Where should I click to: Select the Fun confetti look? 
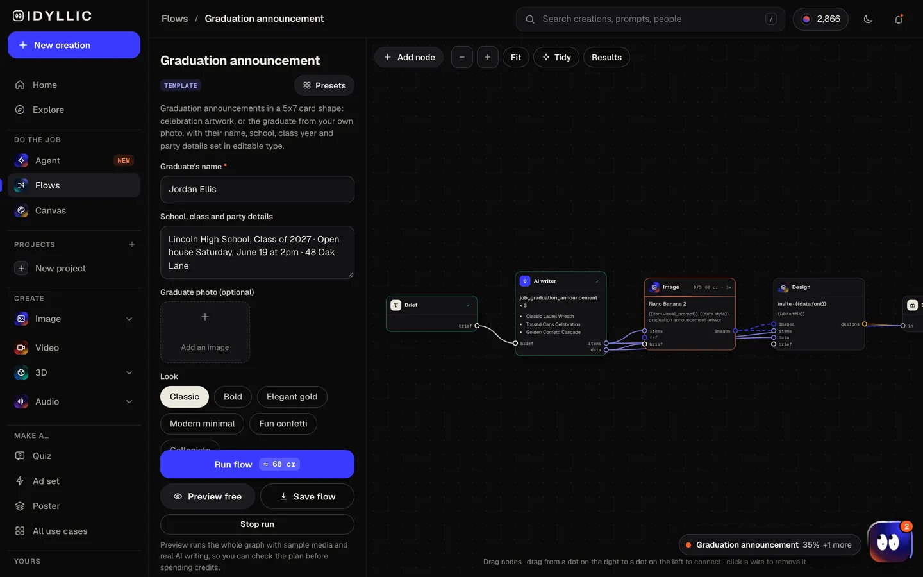coord(283,424)
